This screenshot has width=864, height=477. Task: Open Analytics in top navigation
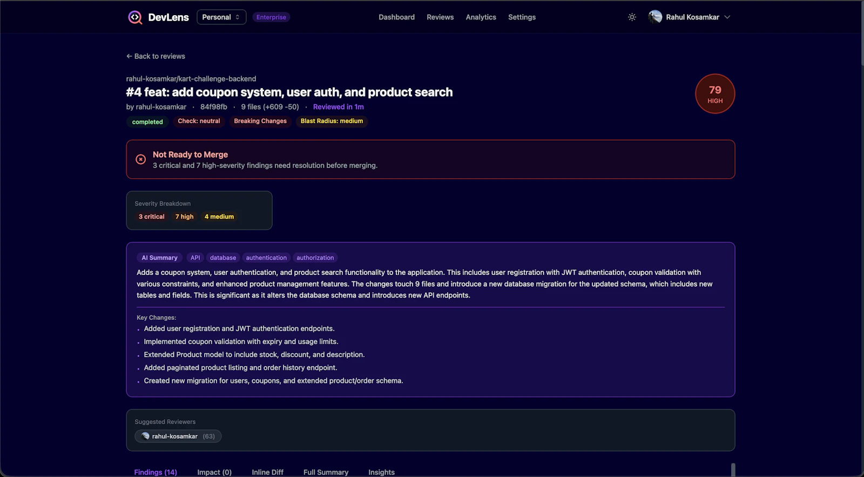point(481,17)
